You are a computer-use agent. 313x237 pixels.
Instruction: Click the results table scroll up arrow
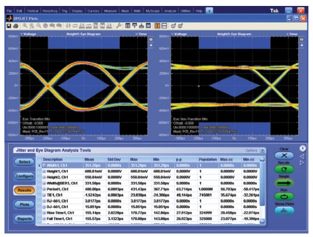262,159
